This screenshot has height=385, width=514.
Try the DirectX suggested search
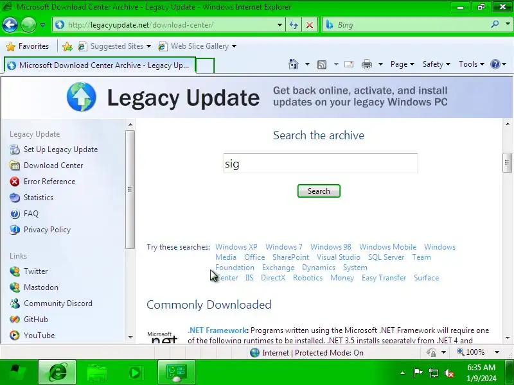pyautogui.click(x=273, y=278)
